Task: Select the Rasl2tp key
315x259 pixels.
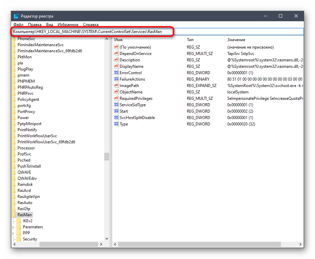Action: point(24,209)
